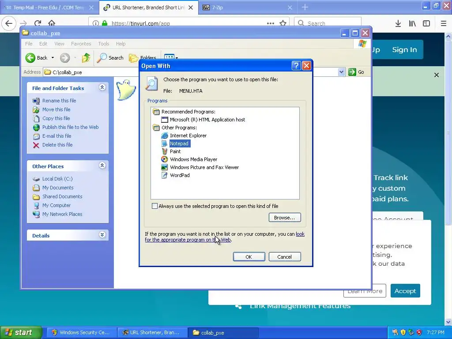Image resolution: width=452 pixels, height=339 pixels.
Task: Click the browser Back arrow
Action: pyautogui.click(x=9, y=23)
